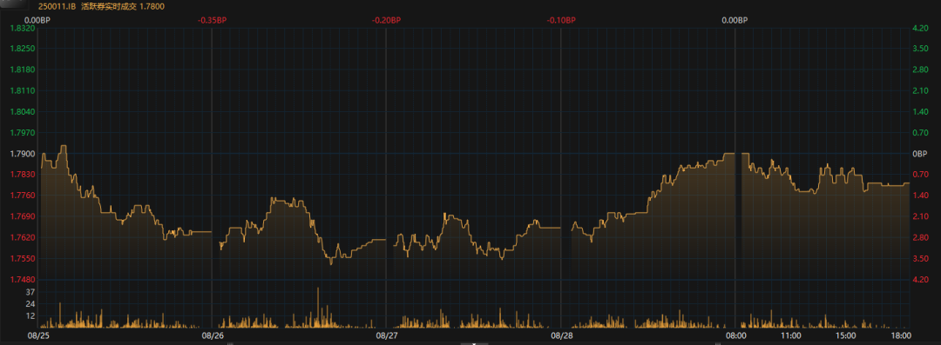
Task: Click the -0.35BP change label above the chart
Action: [212, 20]
